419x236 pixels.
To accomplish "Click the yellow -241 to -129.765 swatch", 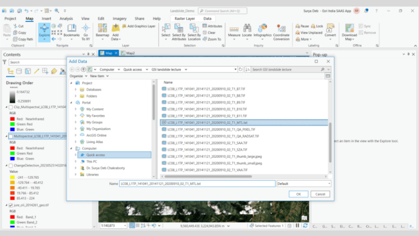I will point(13,178).
